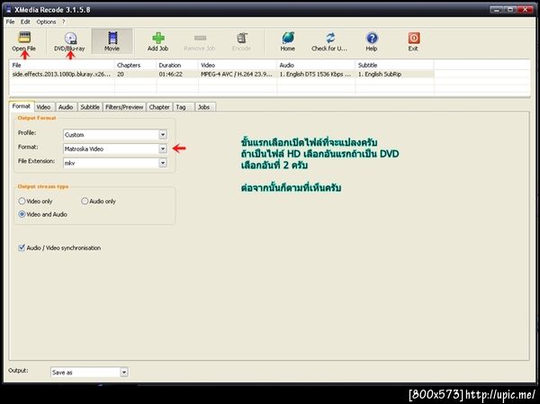
Task: Toggle Audio / Video synchronisation checkbox
Action: (22, 247)
